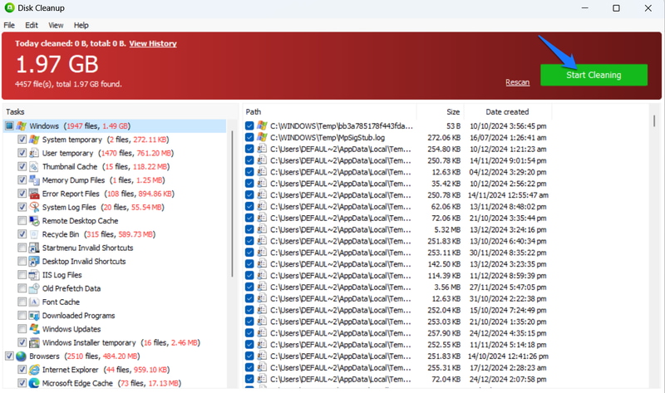Click date 16/07/2024 1:26:41 am
This screenshot has width=665, height=393.
click(508, 137)
